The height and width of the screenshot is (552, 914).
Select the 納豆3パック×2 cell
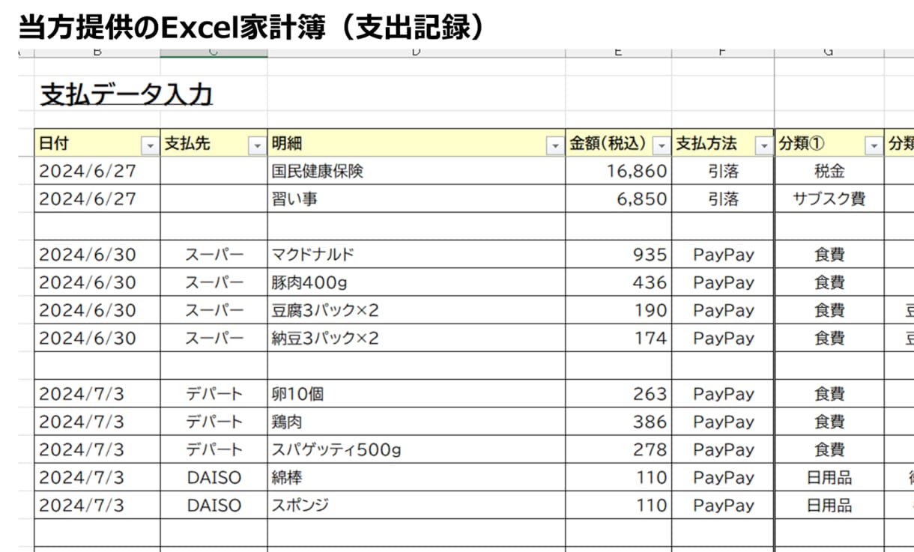coord(417,338)
